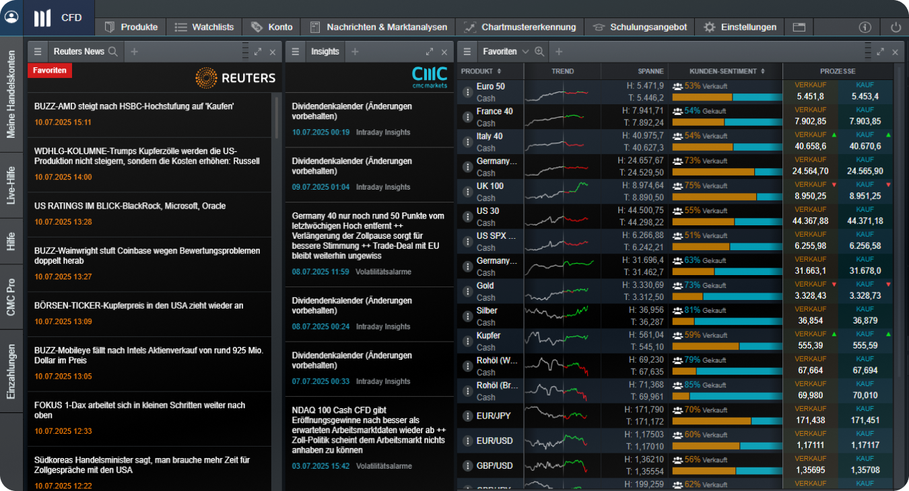
Task: Click the red Favoriten filter button
Action: (x=50, y=70)
